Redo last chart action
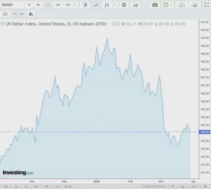Image resolution: width=211 pixels, height=189 pixels. 22,14
